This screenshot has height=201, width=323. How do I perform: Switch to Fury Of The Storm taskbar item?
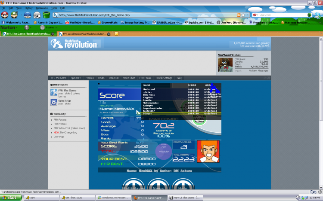pos(185,198)
